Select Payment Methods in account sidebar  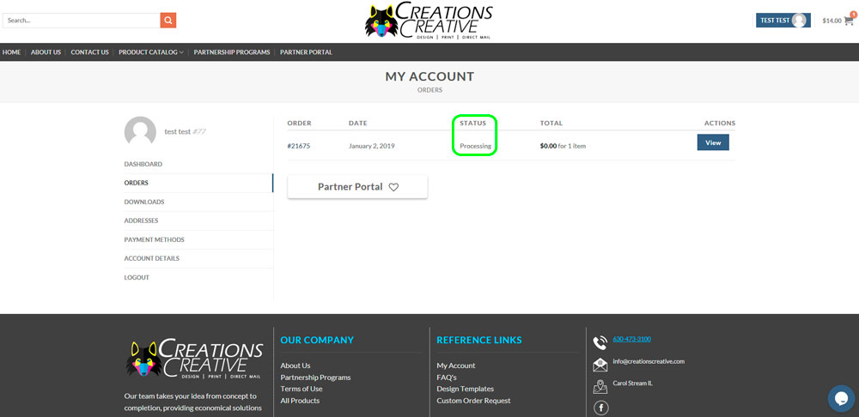154,239
